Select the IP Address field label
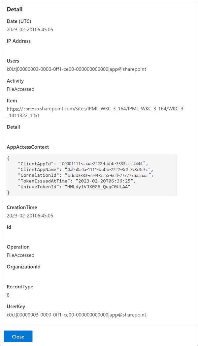This screenshot has width=198, height=346. coord(18,41)
